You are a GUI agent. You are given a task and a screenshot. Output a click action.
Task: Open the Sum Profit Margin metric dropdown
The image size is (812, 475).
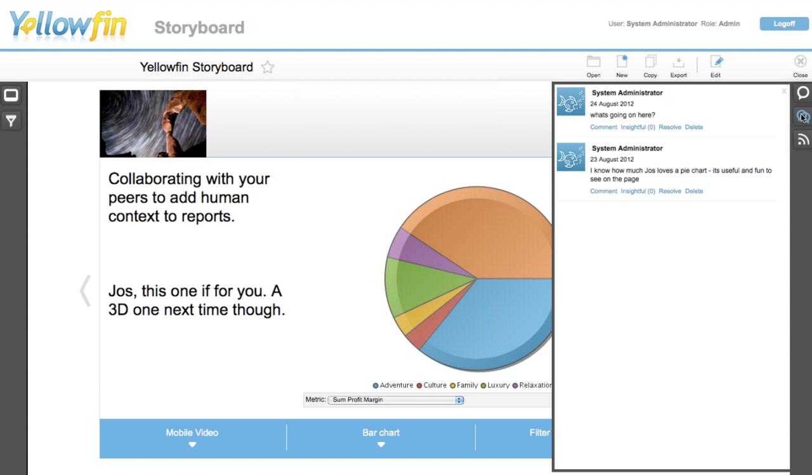point(396,400)
